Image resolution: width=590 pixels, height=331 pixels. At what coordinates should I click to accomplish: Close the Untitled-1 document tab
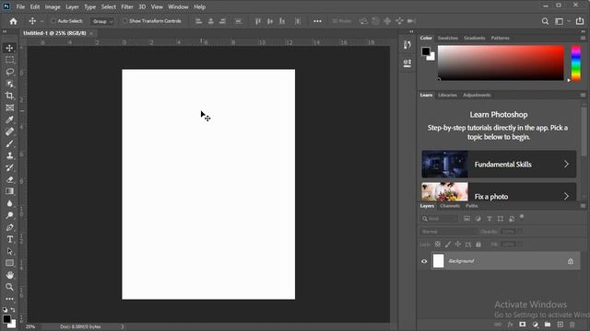91,33
